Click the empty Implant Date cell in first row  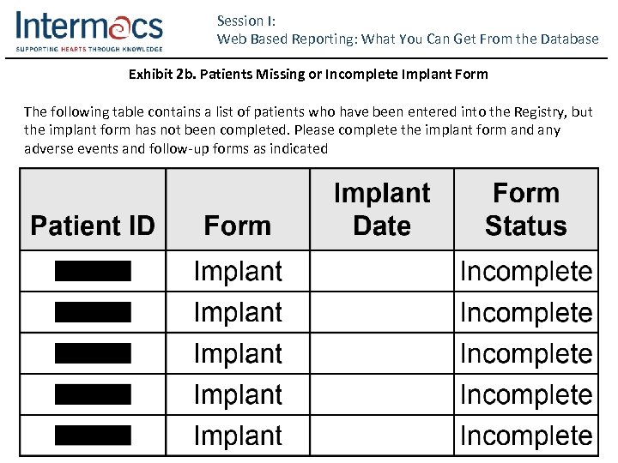[382, 271]
